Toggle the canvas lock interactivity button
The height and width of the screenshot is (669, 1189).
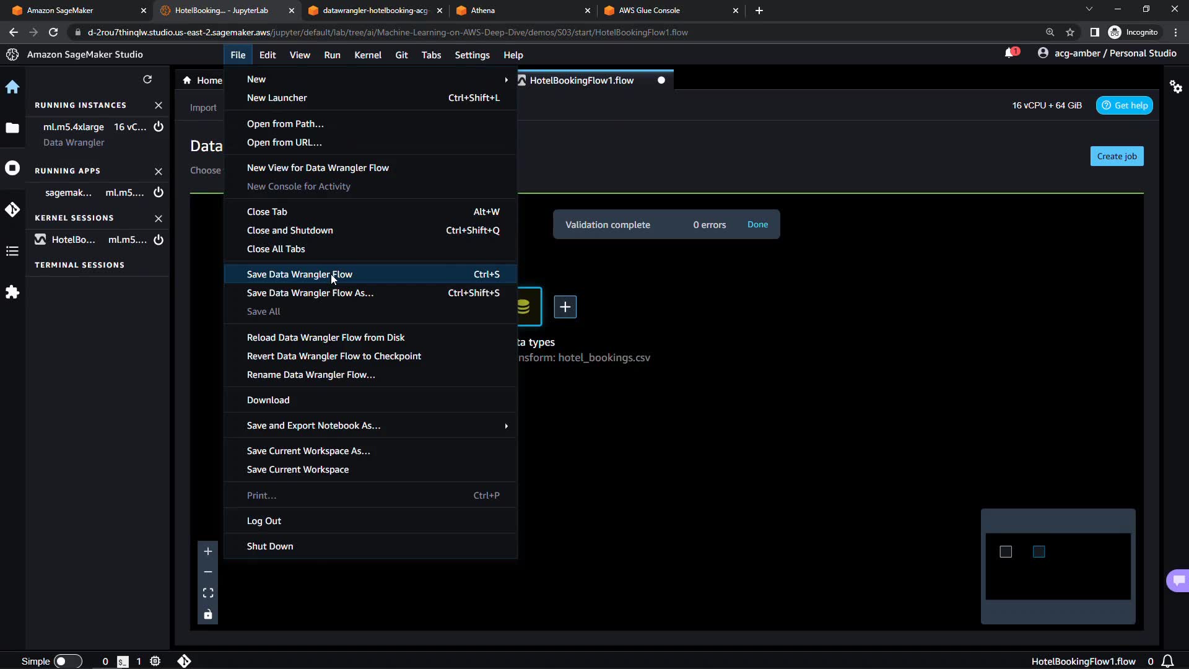click(208, 614)
